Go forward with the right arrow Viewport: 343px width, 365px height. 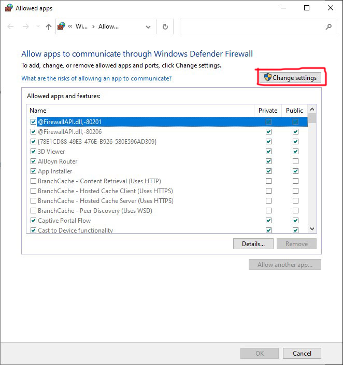(x=25, y=26)
